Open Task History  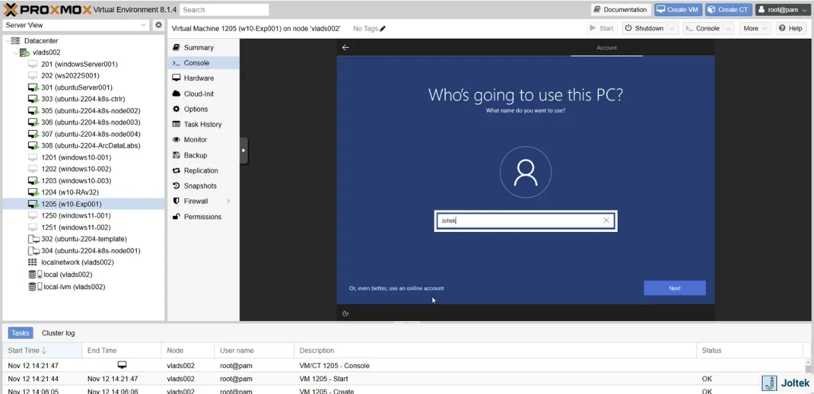(x=203, y=125)
